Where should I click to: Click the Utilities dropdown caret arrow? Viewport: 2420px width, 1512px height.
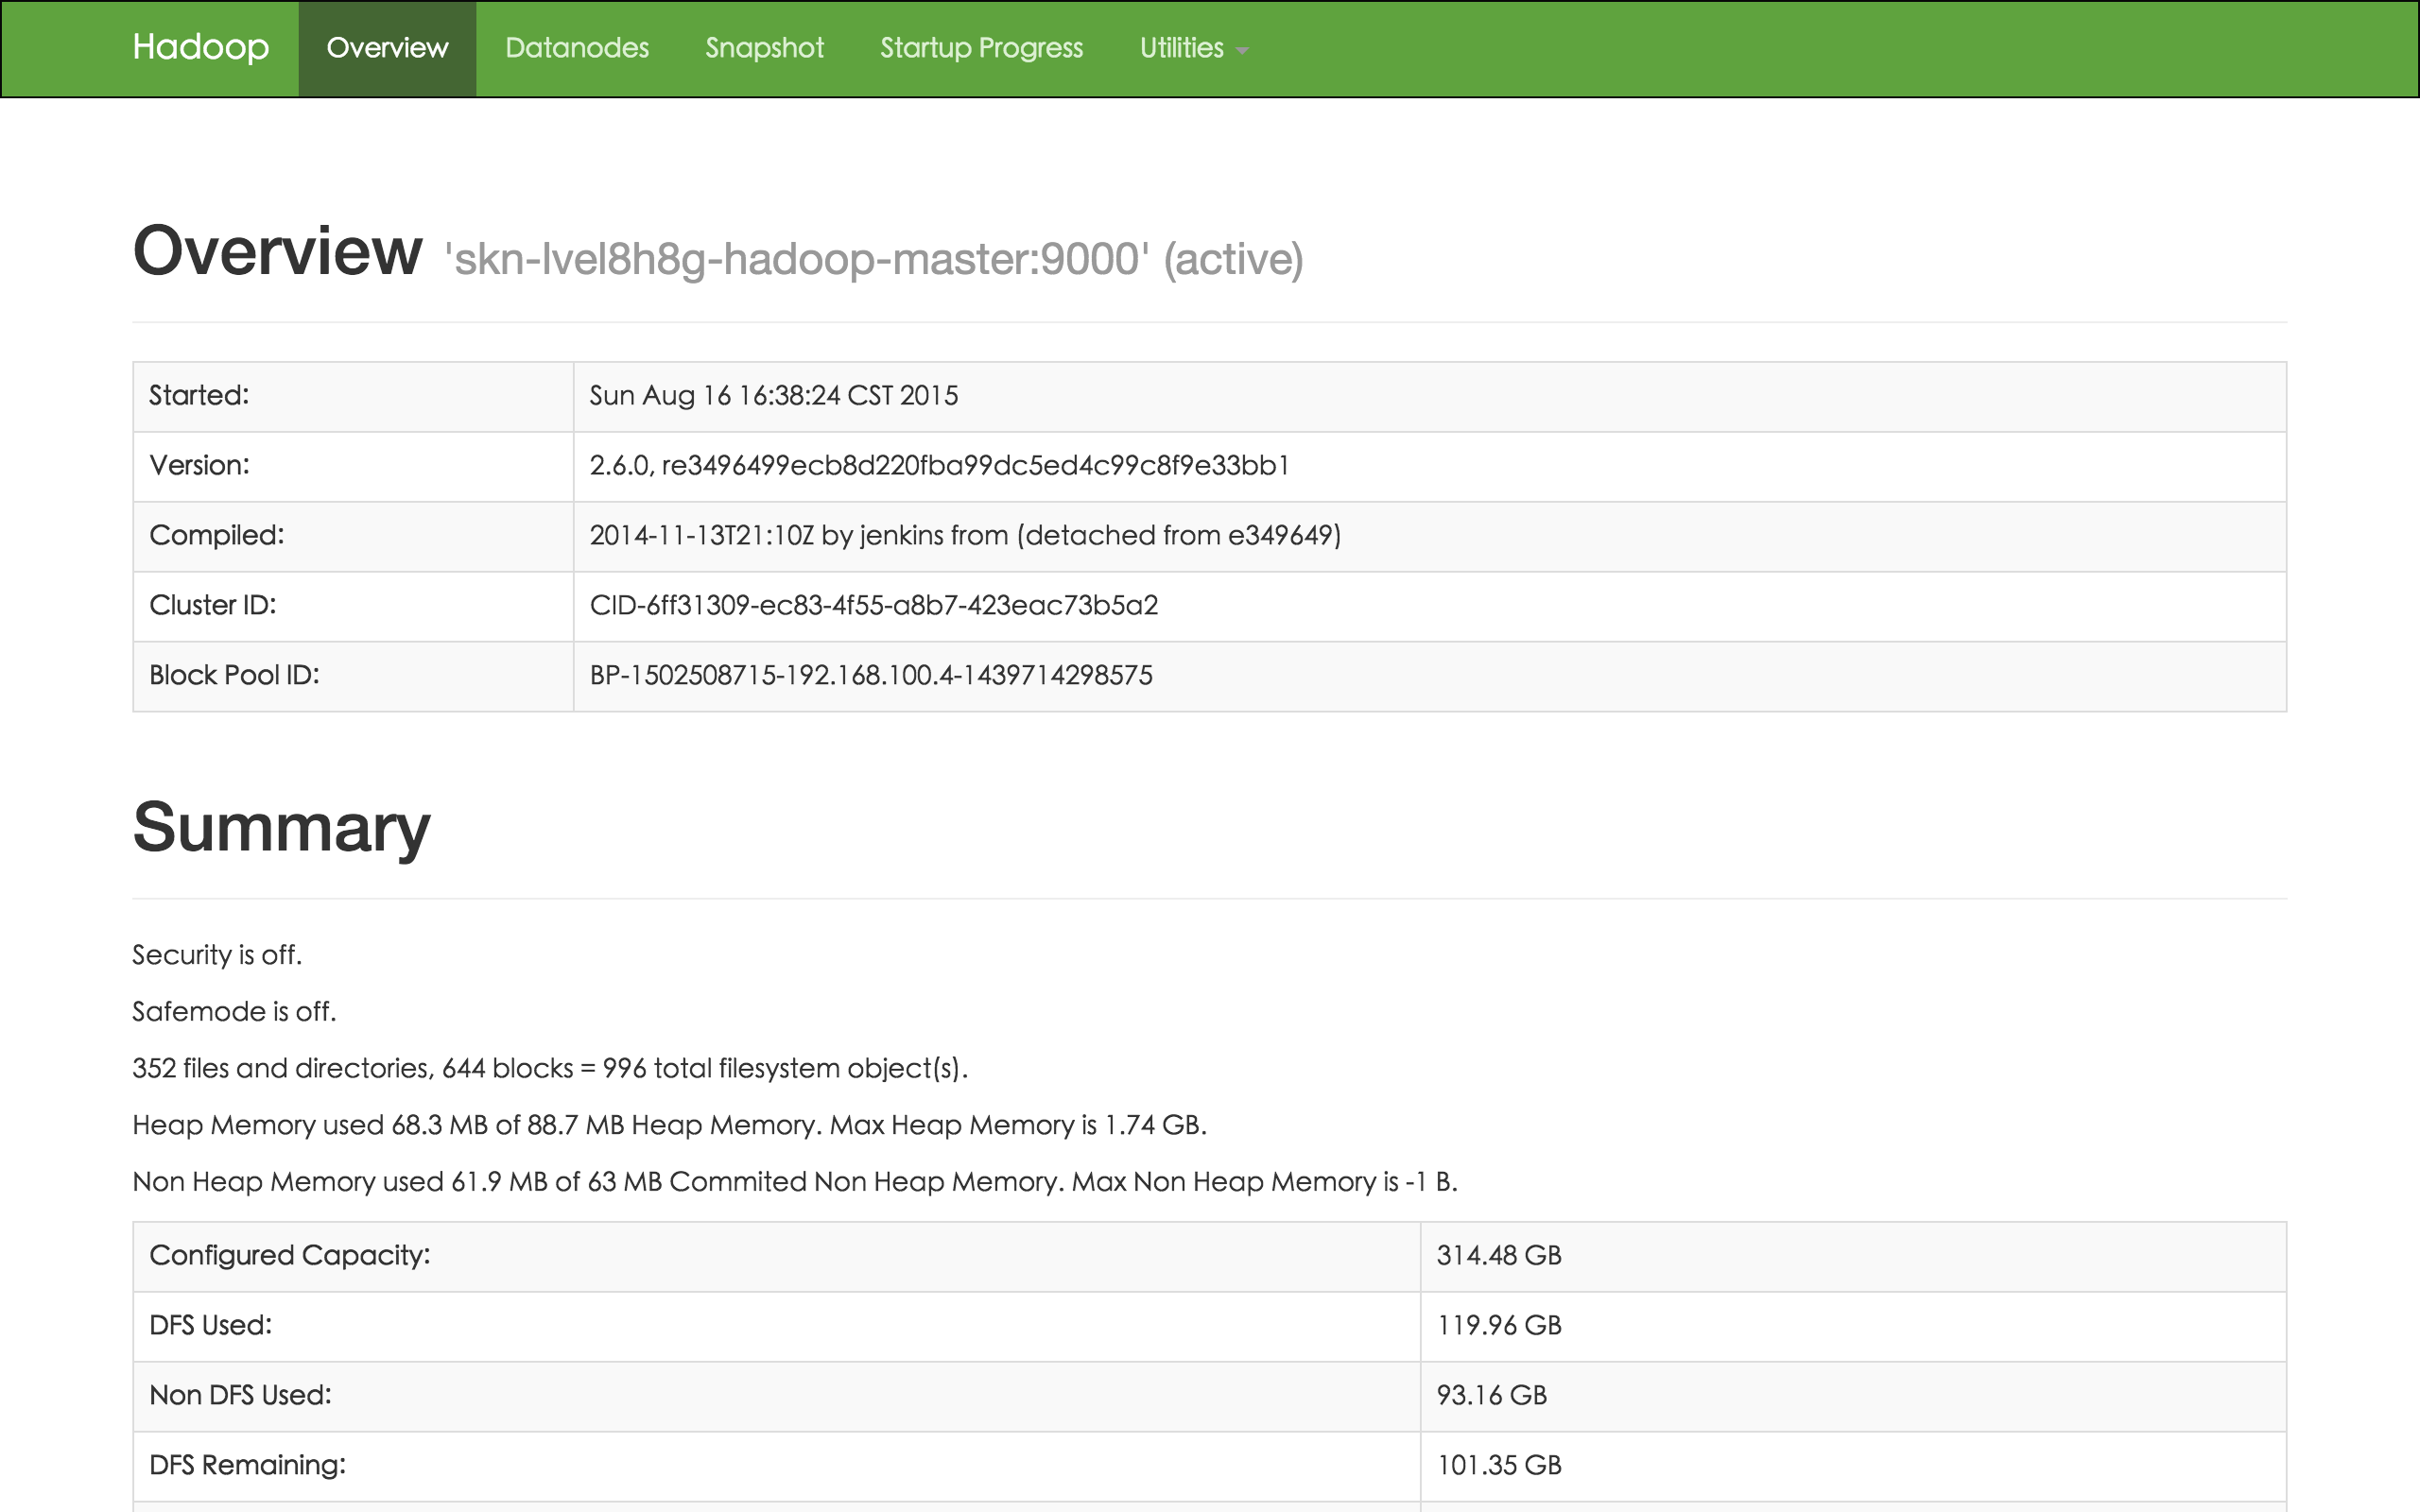(1242, 50)
